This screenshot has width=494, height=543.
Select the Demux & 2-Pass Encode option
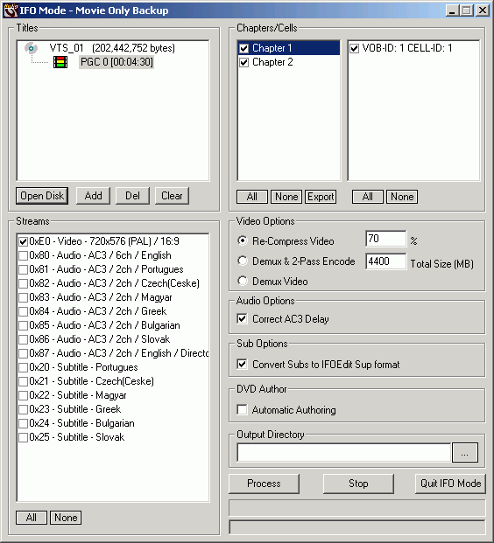coord(243,261)
